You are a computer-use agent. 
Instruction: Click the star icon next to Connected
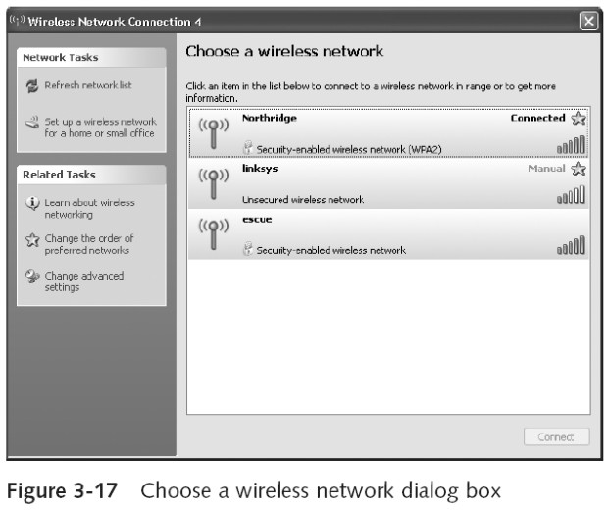pos(578,119)
